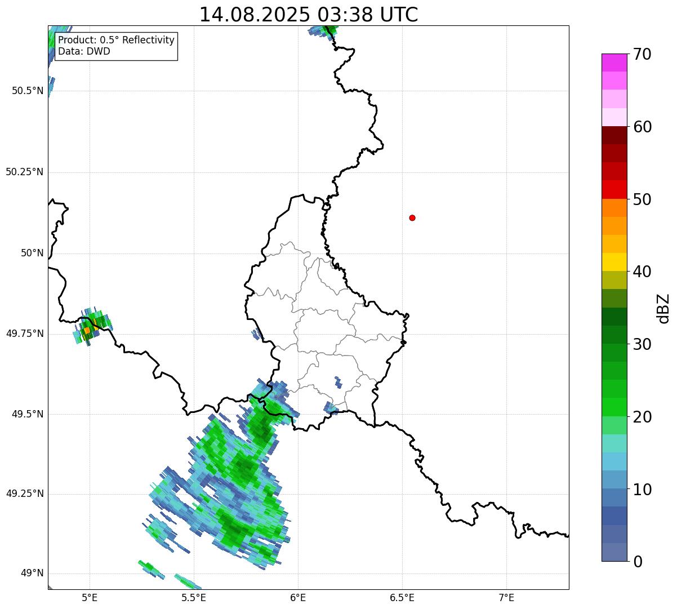Click the dBZ colorbar axis label
This screenshot has width=677, height=609.
click(663, 308)
